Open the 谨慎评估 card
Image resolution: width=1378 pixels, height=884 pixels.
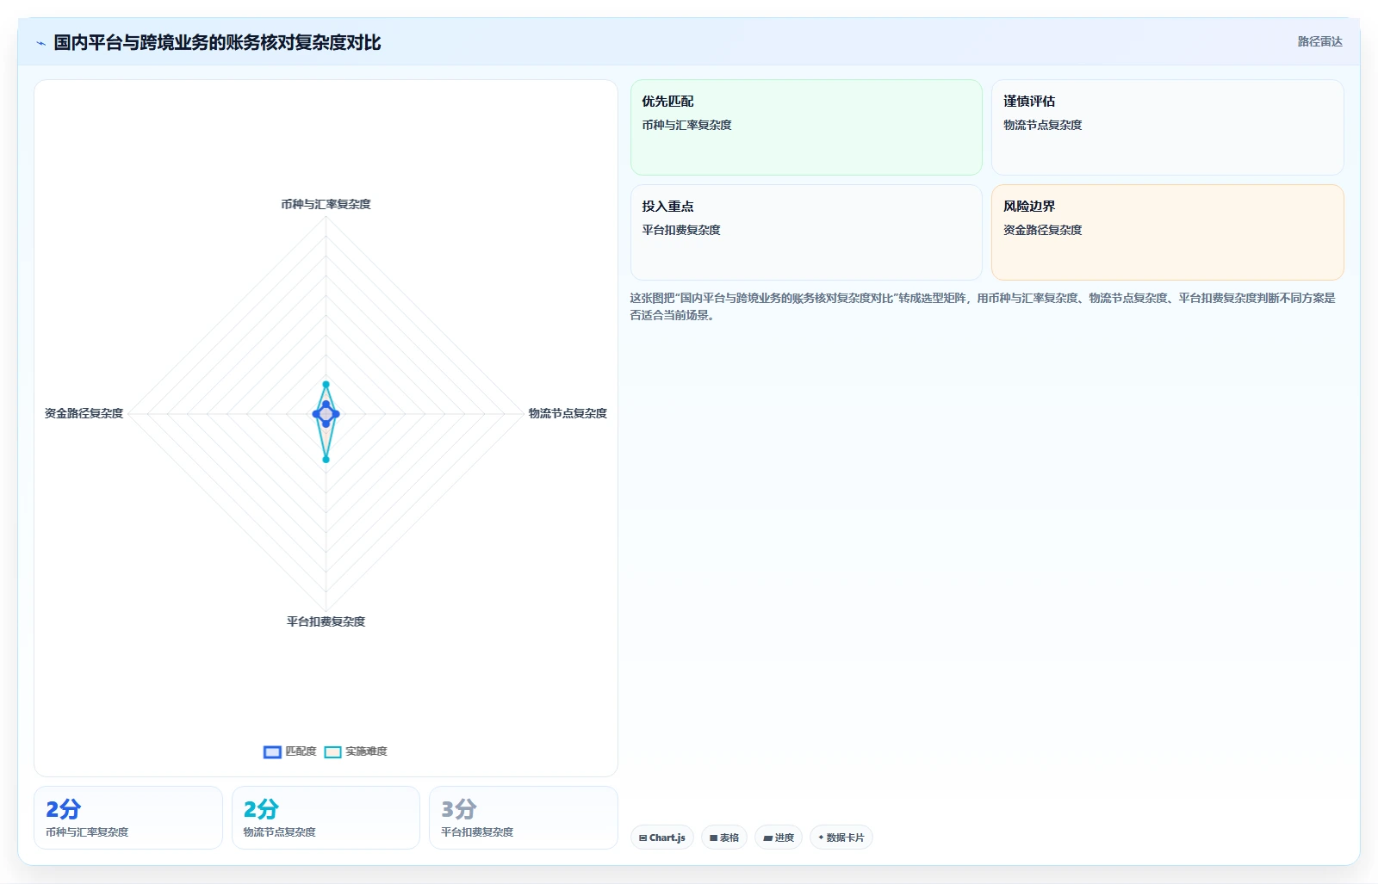click(x=1168, y=127)
